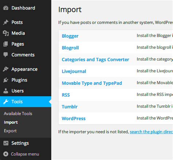Open Categories and Tags Converter link
This screenshot has height=160, width=173.
(x=96, y=60)
